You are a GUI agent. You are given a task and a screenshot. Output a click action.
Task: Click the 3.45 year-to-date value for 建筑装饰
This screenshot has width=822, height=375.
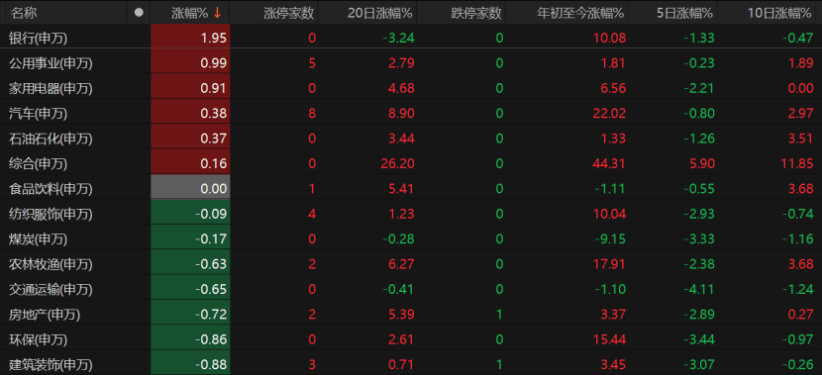[613, 365]
